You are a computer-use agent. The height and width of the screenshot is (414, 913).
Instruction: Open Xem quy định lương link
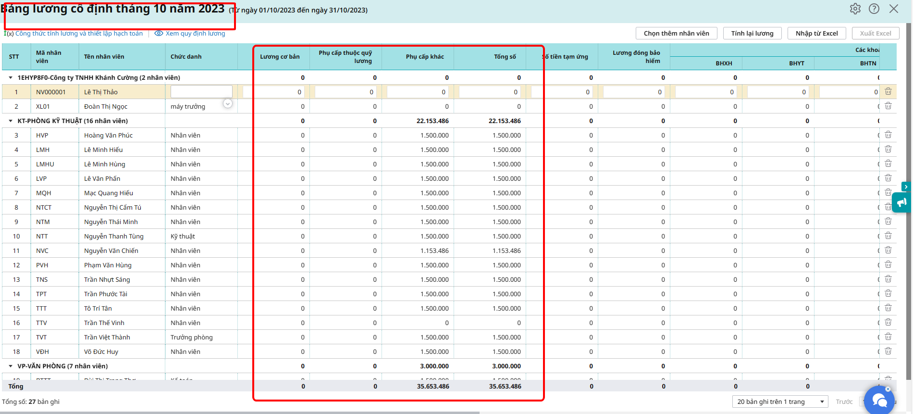pos(195,33)
